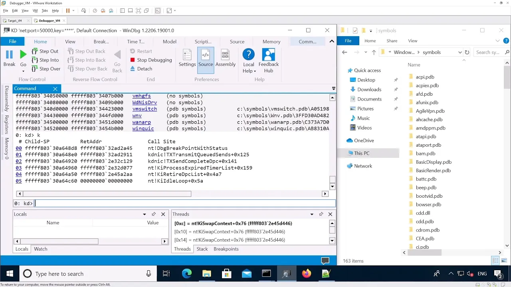The height and width of the screenshot is (287, 511).
Task: Open Firefox from the taskbar
Action: pos(306,274)
